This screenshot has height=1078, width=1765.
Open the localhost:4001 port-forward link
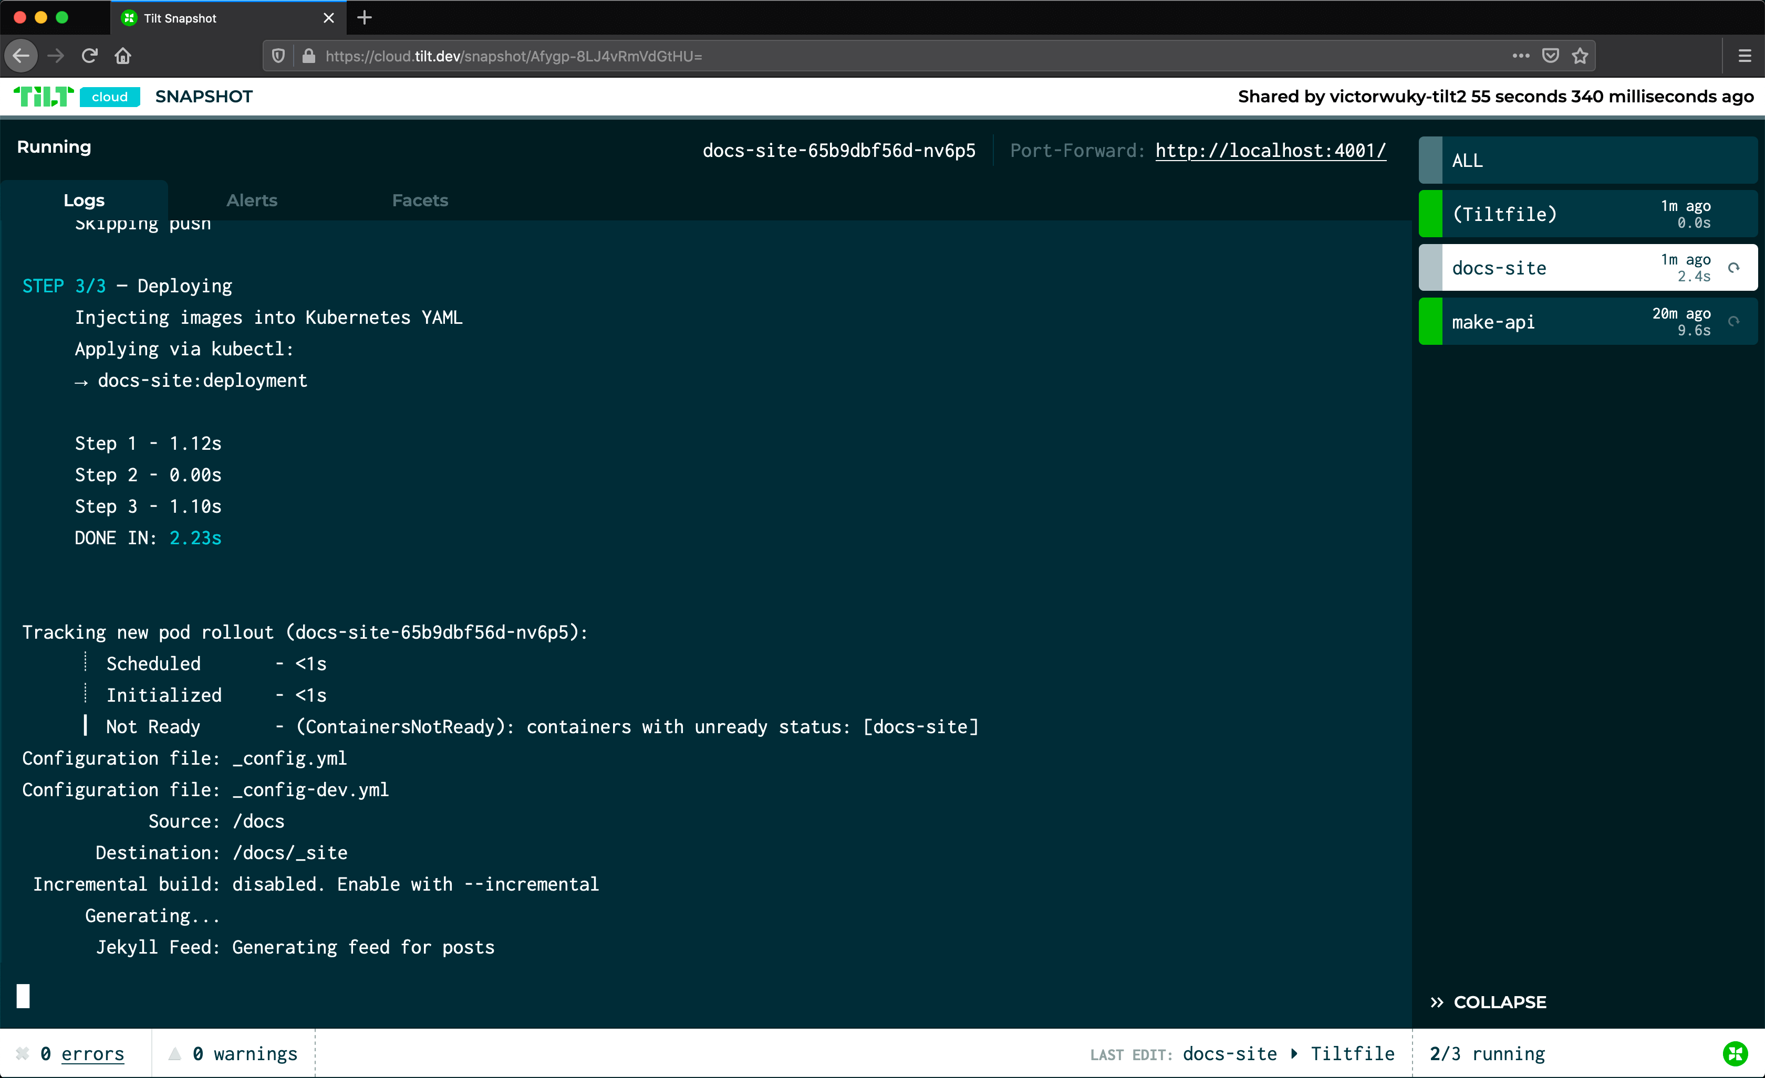pyautogui.click(x=1271, y=150)
